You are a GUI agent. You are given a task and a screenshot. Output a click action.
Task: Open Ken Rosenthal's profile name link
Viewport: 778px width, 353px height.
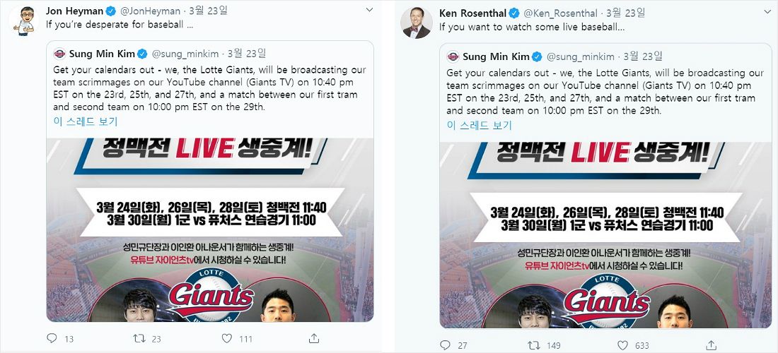[x=473, y=13]
